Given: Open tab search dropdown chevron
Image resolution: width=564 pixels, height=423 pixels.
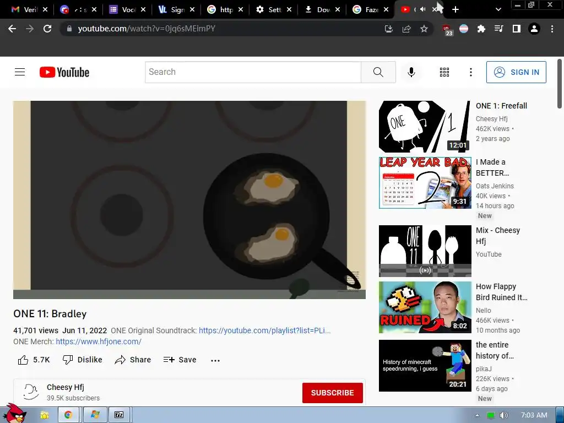Looking at the screenshot, I should [498, 9].
